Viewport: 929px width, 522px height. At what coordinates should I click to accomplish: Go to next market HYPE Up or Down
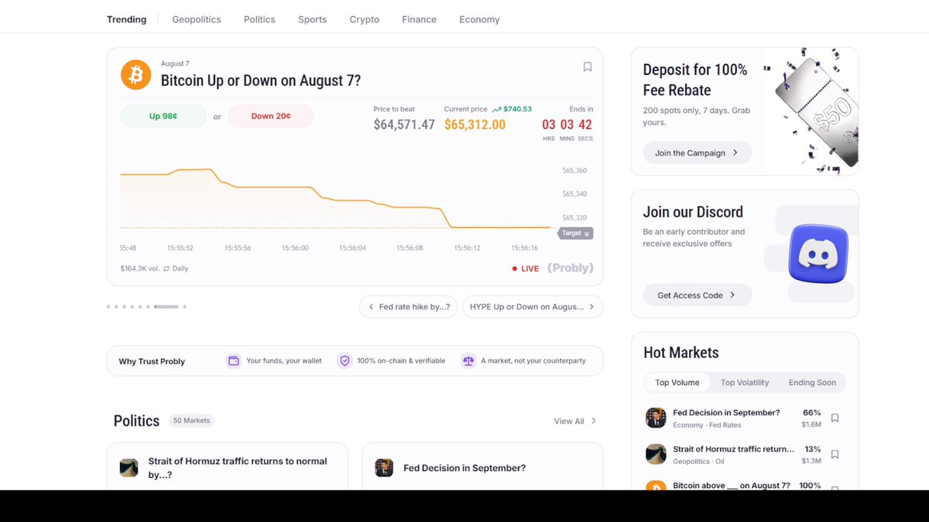tap(533, 306)
